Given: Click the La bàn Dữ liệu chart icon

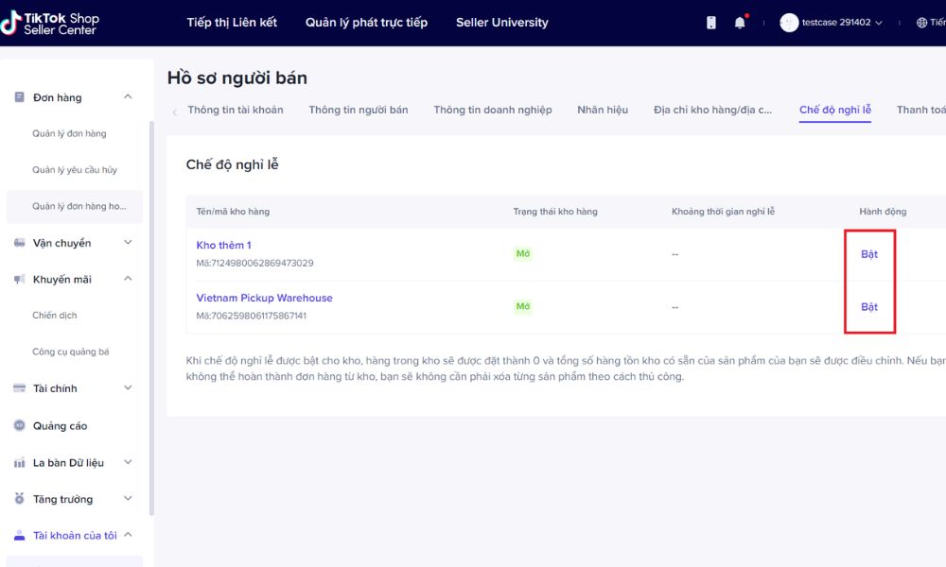Looking at the screenshot, I should 19,463.
